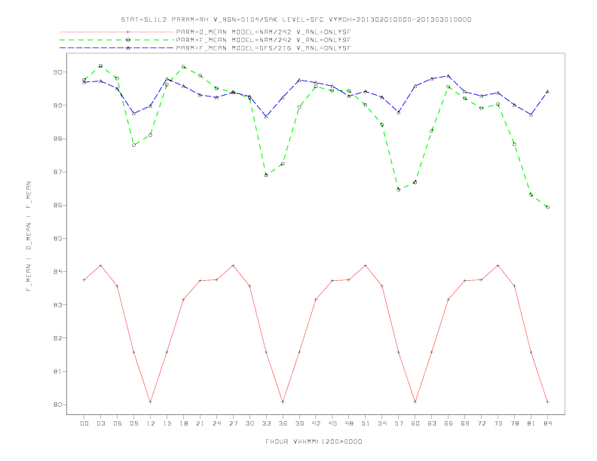
Task: Click y-axis tick label 88
Action: [58, 139]
